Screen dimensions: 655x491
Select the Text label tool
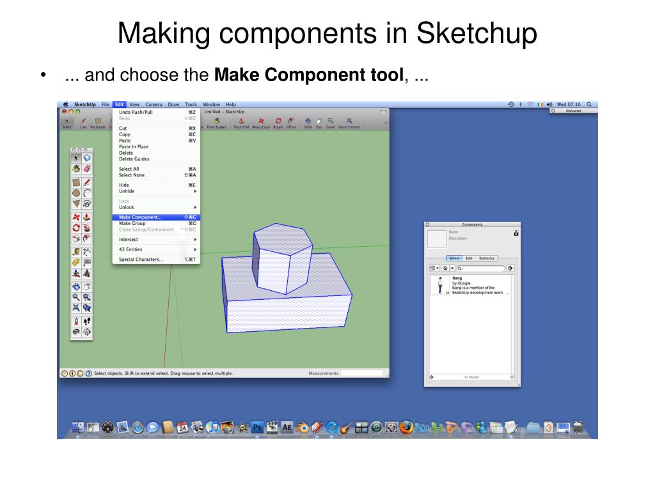(87, 263)
